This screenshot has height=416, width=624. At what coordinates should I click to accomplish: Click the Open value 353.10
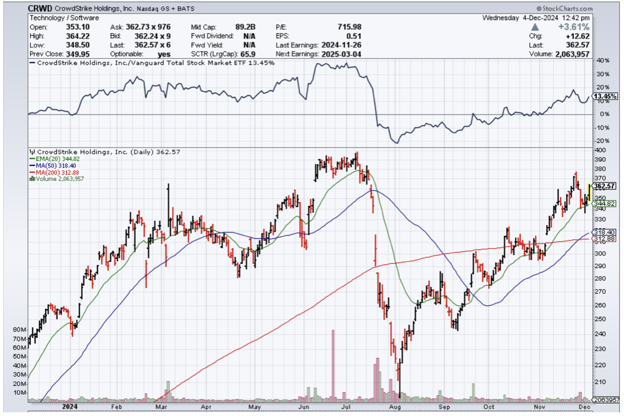tap(77, 27)
